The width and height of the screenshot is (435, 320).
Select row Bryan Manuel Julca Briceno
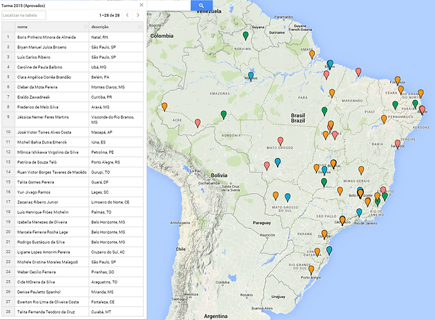(x=72, y=47)
